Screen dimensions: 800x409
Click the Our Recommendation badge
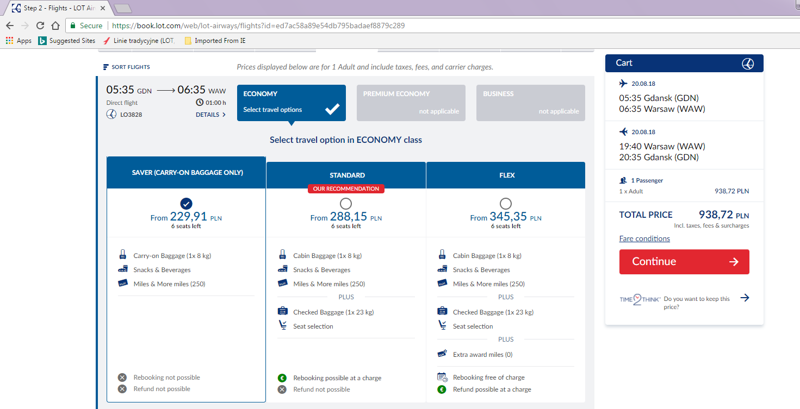(346, 189)
